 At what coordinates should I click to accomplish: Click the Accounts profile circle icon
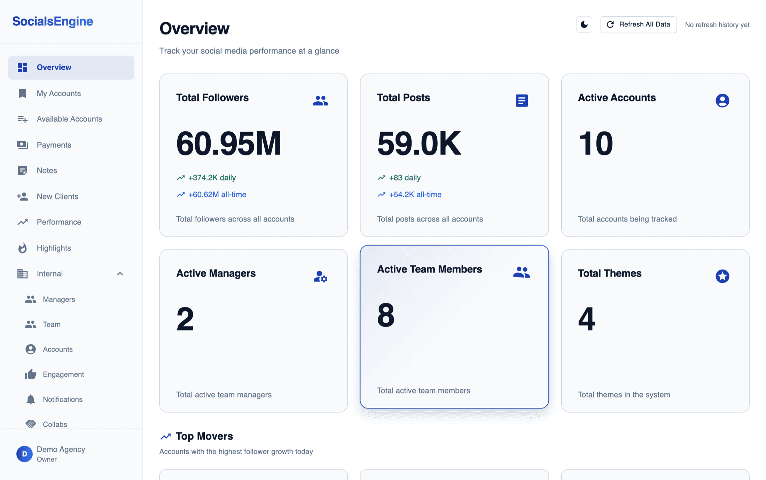pos(31,349)
